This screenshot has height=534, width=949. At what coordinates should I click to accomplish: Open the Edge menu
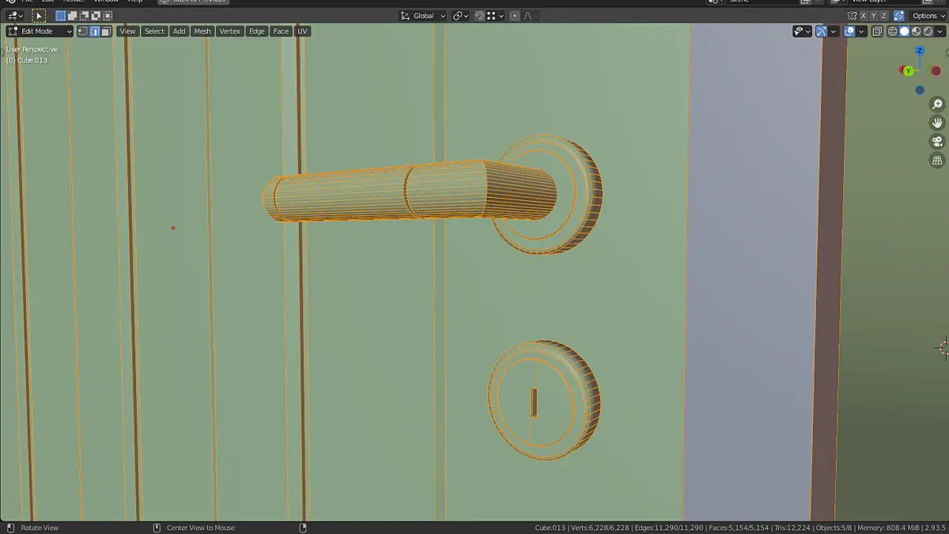click(x=257, y=32)
